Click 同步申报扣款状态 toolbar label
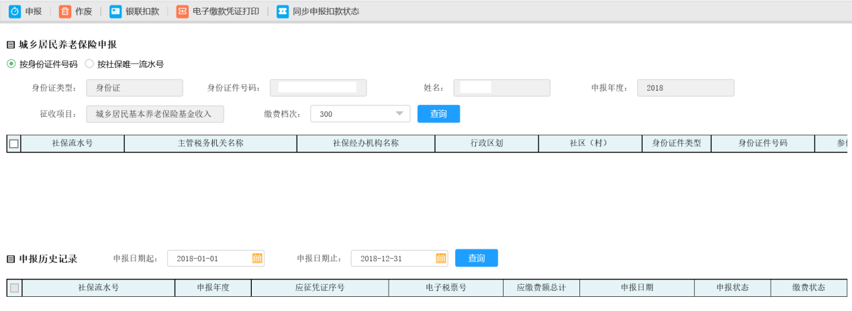852x311 pixels. coord(326,11)
